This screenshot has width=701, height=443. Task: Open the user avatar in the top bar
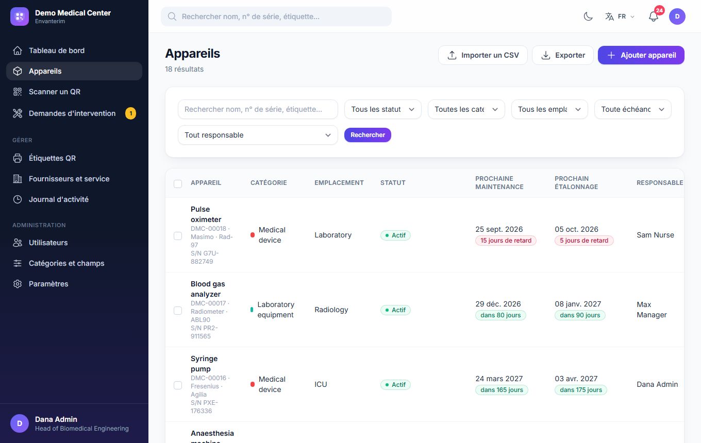pyautogui.click(x=677, y=16)
